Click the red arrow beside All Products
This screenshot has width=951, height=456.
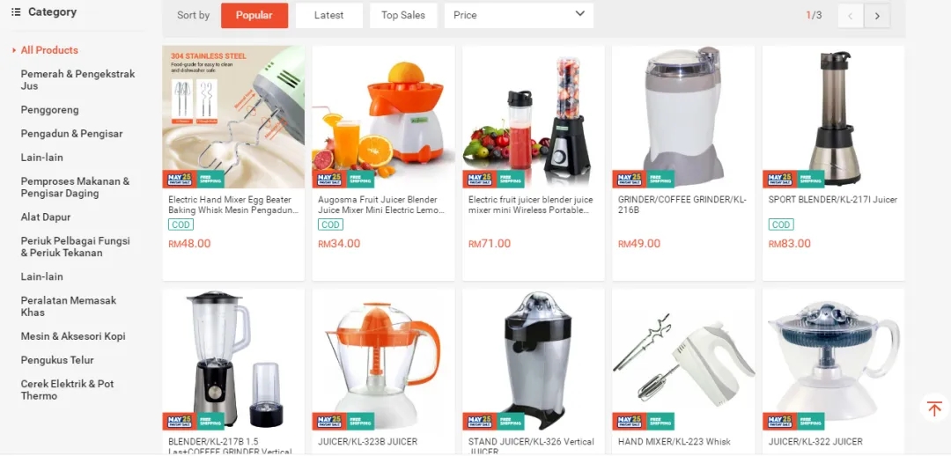tap(14, 50)
